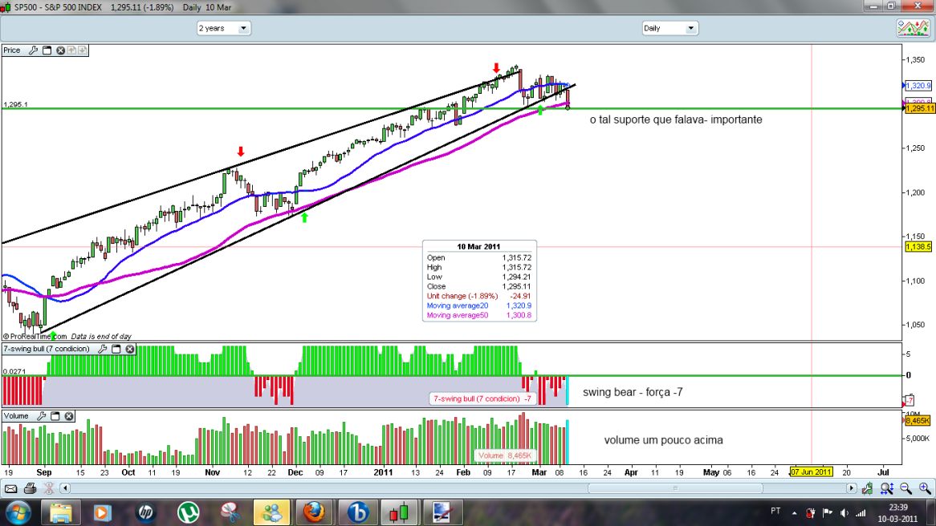This screenshot has width=936, height=526.
Task: Click the '7-swing bull (7 condicion) -7' value label
Action: point(482,399)
